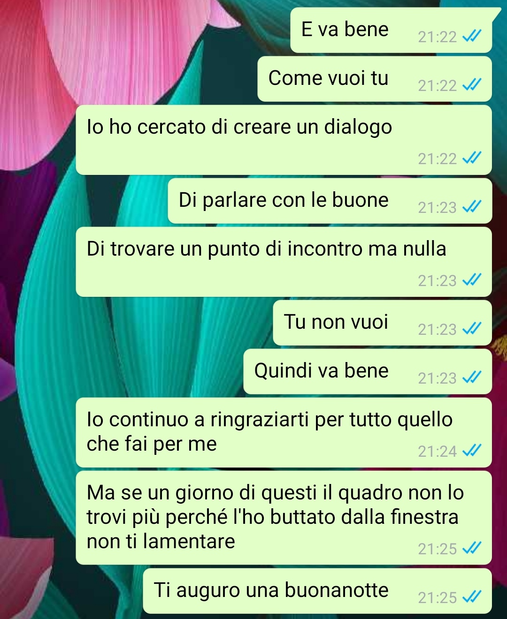Tap the double ticks on 'Quindi va bene'
The image size is (507, 619).
(x=472, y=377)
